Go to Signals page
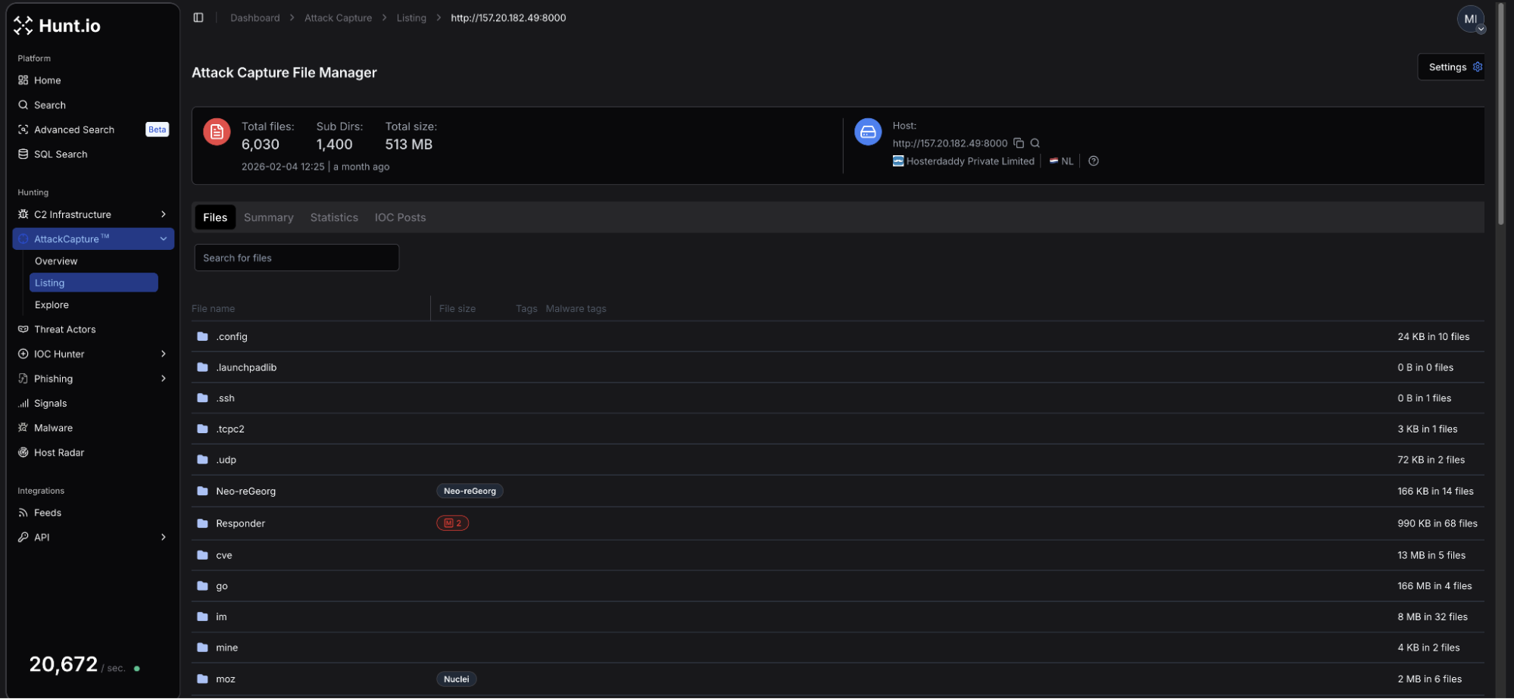 pos(50,404)
